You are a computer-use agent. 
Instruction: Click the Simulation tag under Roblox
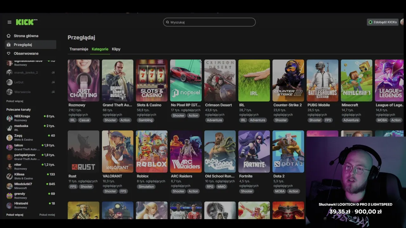pos(146,187)
